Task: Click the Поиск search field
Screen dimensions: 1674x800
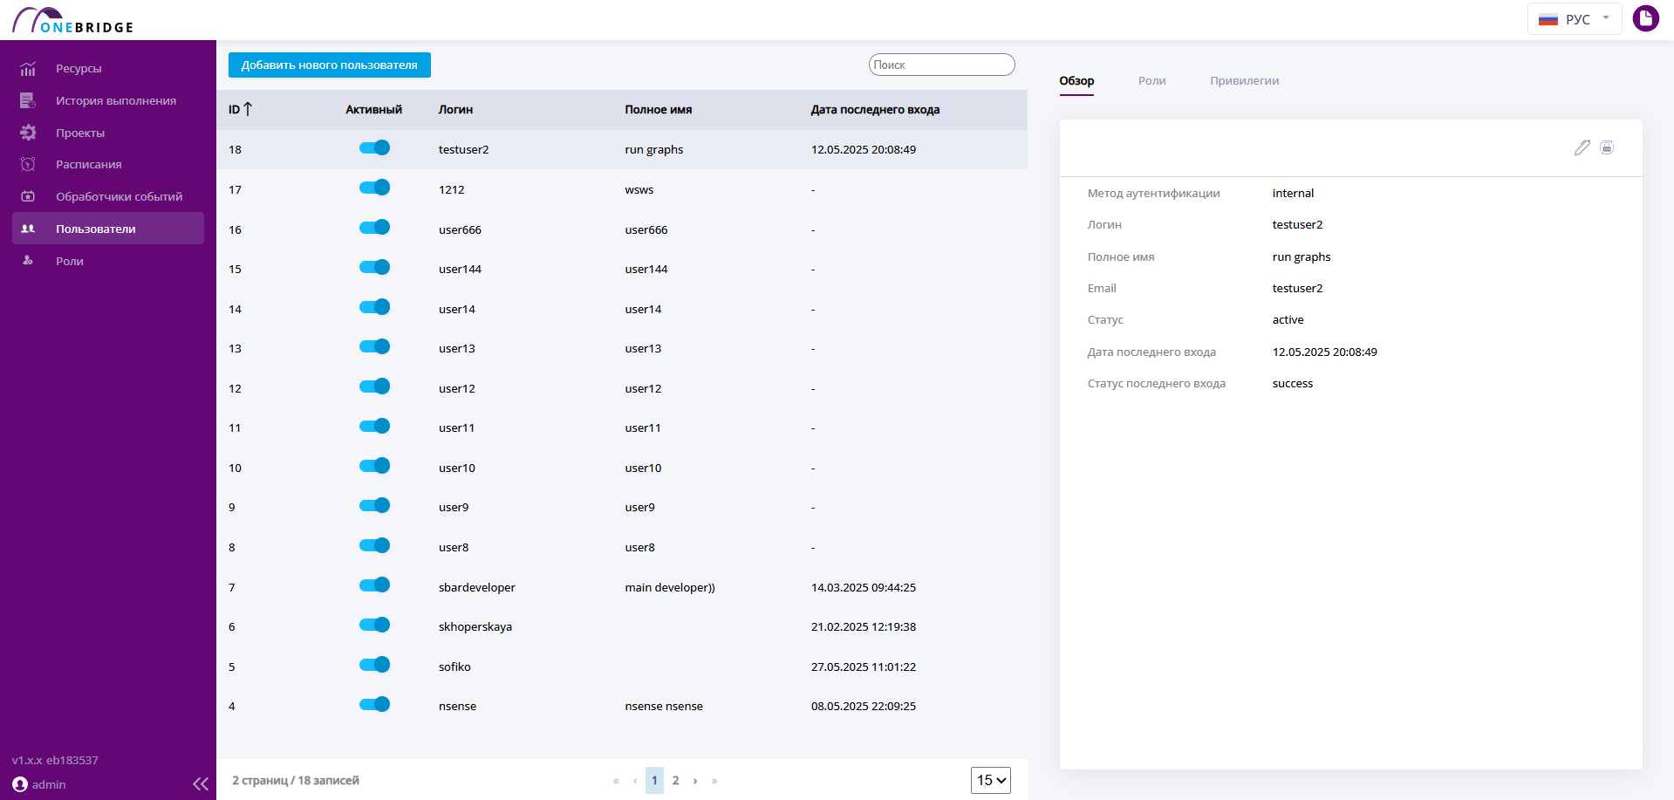Action: tap(941, 65)
